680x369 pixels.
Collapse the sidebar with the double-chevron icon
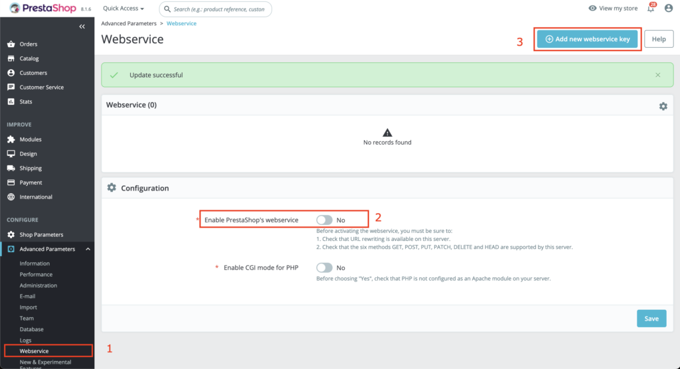[x=82, y=27]
